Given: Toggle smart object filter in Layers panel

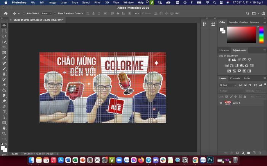Looking at the screenshot, I should 261,85.
